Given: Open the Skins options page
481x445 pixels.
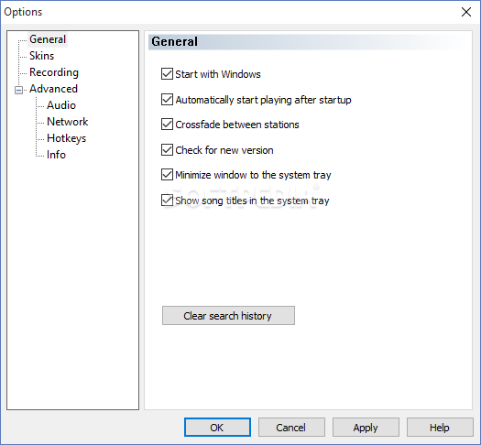Looking at the screenshot, I should [42, 56].
